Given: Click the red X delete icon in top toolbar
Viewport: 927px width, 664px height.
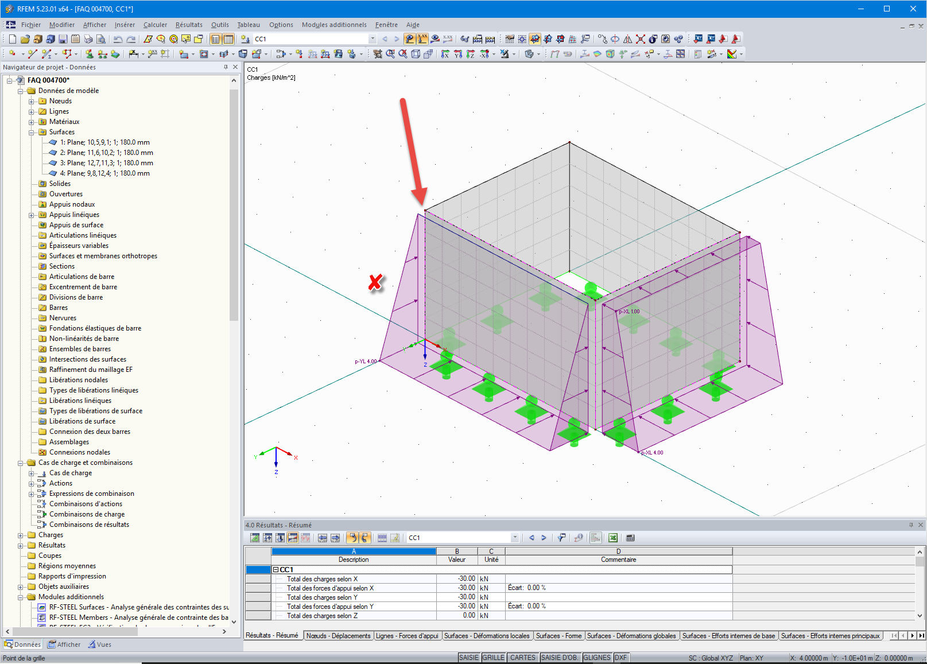Looking at the screenshot, I should [x=641, y=39].
